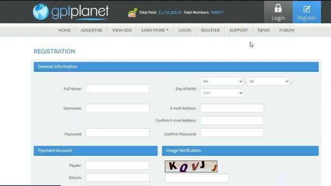Select REGISTER in the navigation bar
This screenshot has width=331, height=186.
(x=210, y=30)
